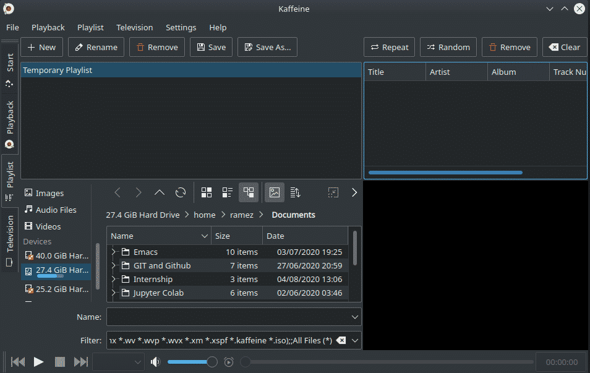590x373 pixels.
Task: Switch to the Start side tab
Action: [10, 70]
